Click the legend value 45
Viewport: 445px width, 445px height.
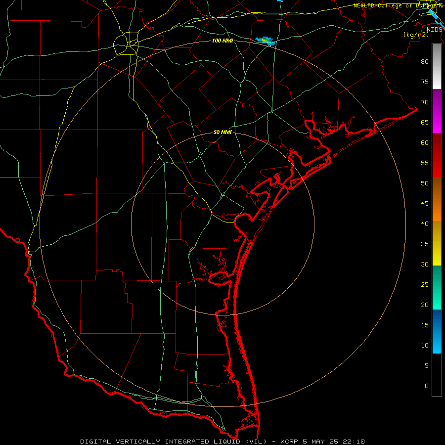tap(425, 204)
